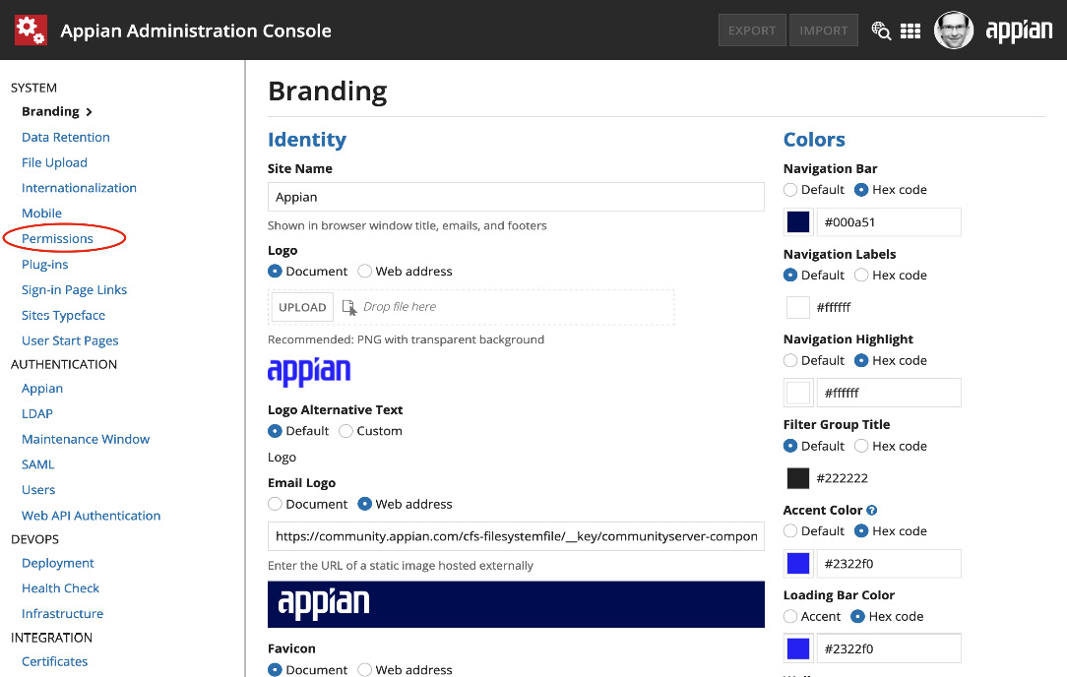Open SAML authentication settings
Viewport: 1067px width, 677px height.
click(38, 464)
